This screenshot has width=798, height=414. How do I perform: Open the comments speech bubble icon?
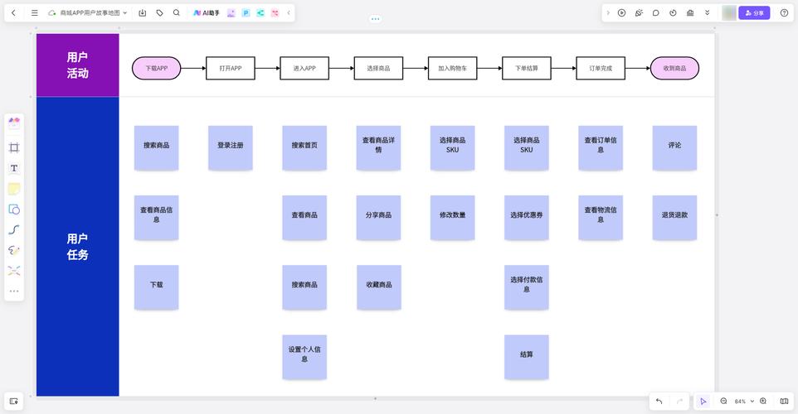point(656,12)
